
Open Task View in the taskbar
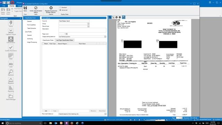pyautogui.click(x=45, y=123)
